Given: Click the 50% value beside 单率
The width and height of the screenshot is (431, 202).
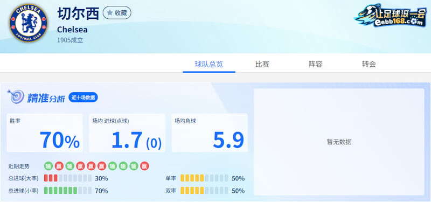Looking at the screenshot, I should [238, 178].
